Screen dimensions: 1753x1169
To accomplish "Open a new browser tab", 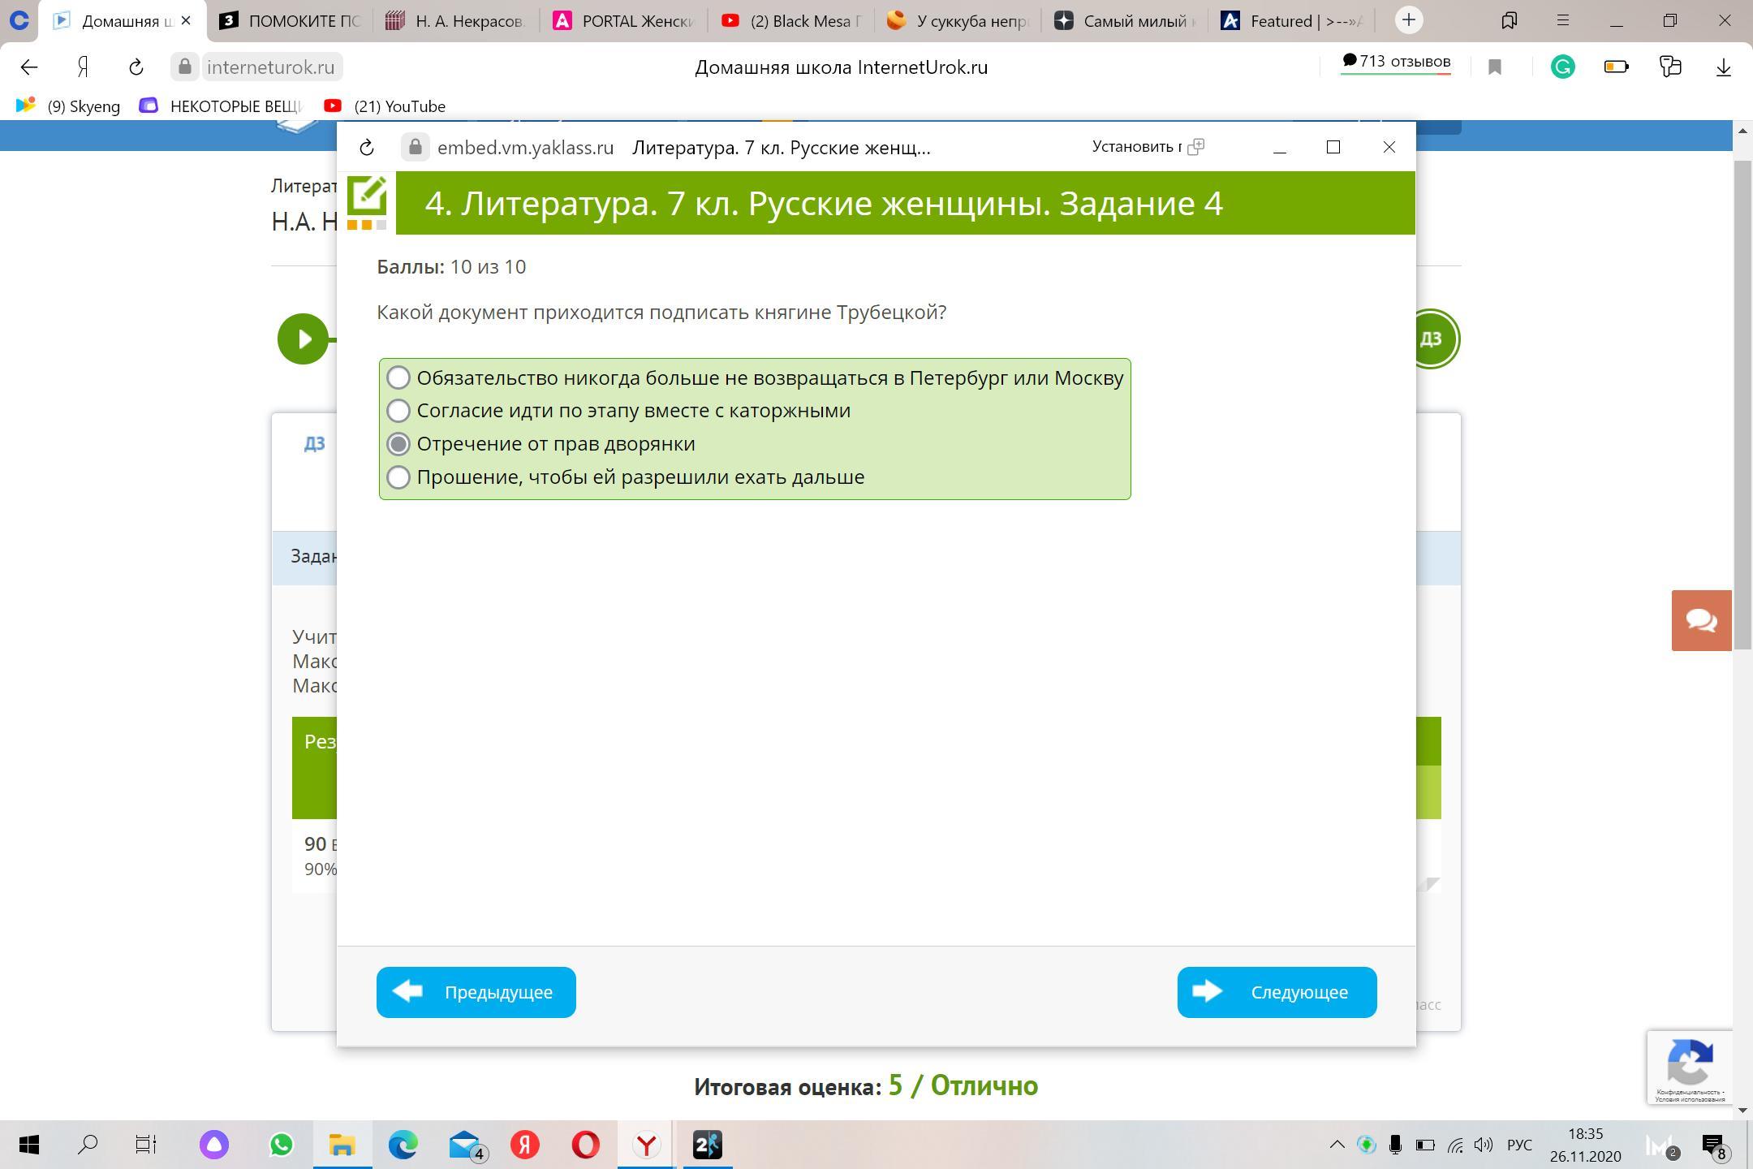I will coord(1409,20).
